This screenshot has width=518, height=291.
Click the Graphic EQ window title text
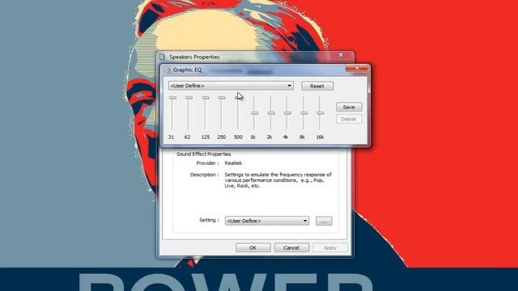pos(187,70)
